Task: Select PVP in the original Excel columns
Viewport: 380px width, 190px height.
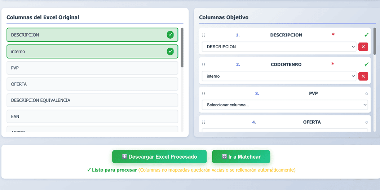Action: click(x=92, y=68)
